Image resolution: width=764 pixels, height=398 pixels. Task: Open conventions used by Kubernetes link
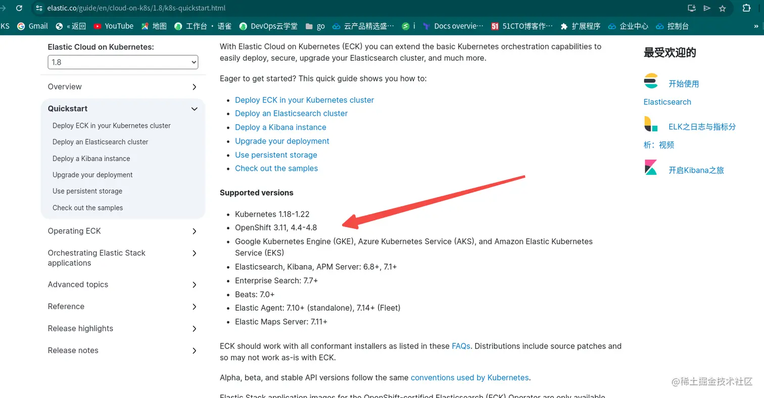[469, 377]
